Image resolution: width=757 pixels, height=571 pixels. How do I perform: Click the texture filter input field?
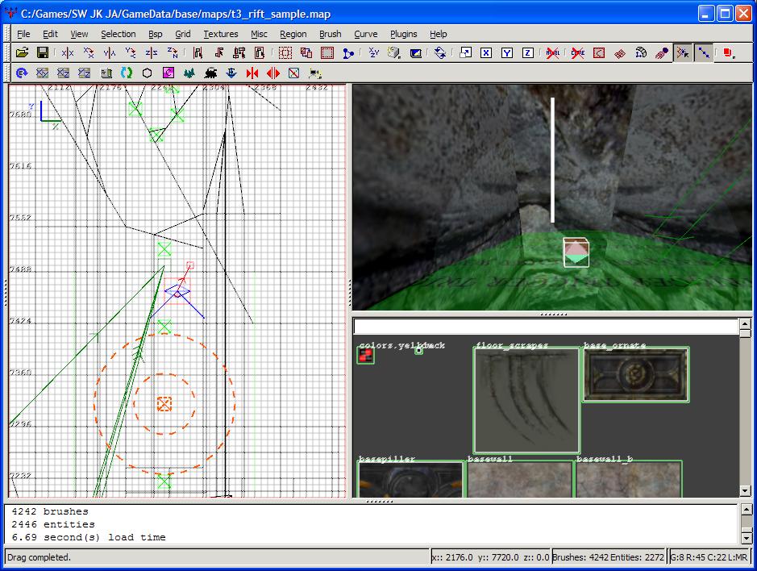coord(546,327)
